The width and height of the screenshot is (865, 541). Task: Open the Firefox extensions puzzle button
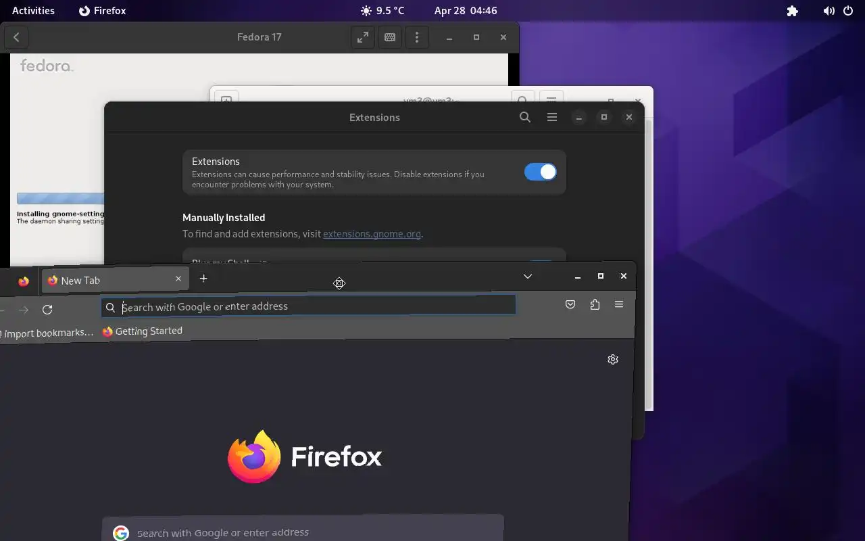pyautogui.click(x=595, y=304)
